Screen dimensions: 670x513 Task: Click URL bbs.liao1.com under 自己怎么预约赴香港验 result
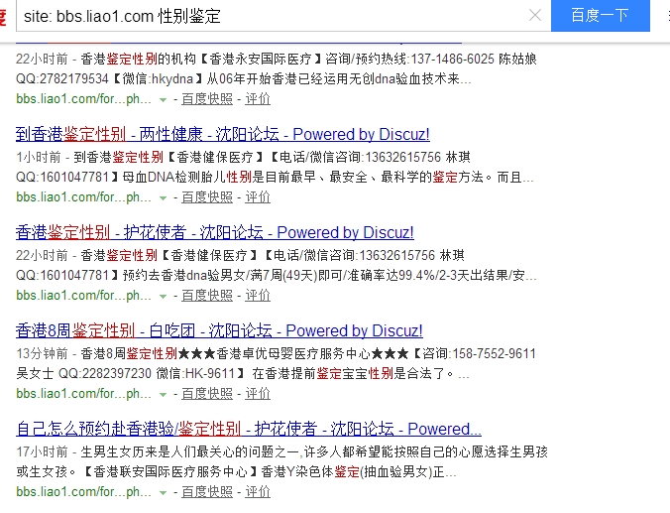(x=83, y=492)
